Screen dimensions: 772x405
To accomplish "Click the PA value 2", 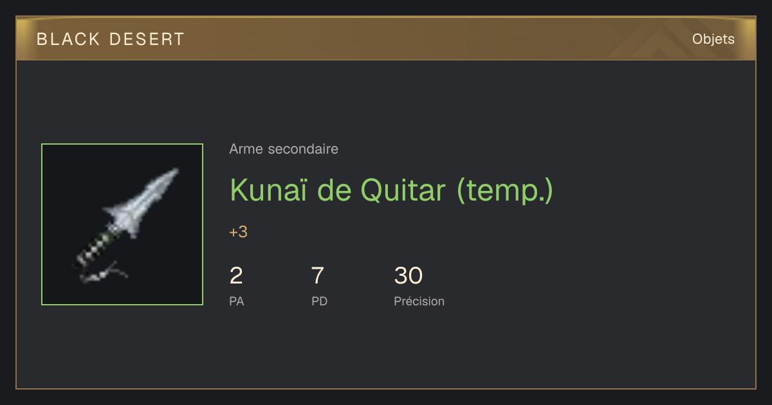I will (x=236, y=276).
